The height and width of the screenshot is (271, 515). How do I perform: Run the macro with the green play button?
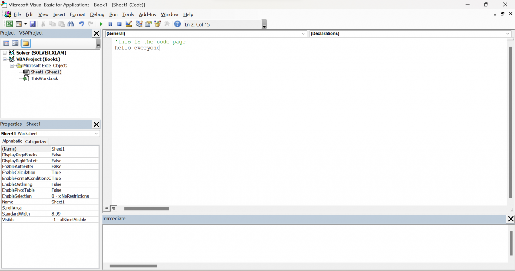pyautogui.click(x=101, y=24)
